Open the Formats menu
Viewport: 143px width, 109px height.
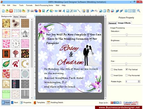tap(29, 5)
